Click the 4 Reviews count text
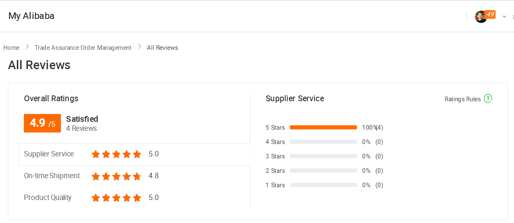The height and width of the screenshot is (223, 514). click(81, 128)
